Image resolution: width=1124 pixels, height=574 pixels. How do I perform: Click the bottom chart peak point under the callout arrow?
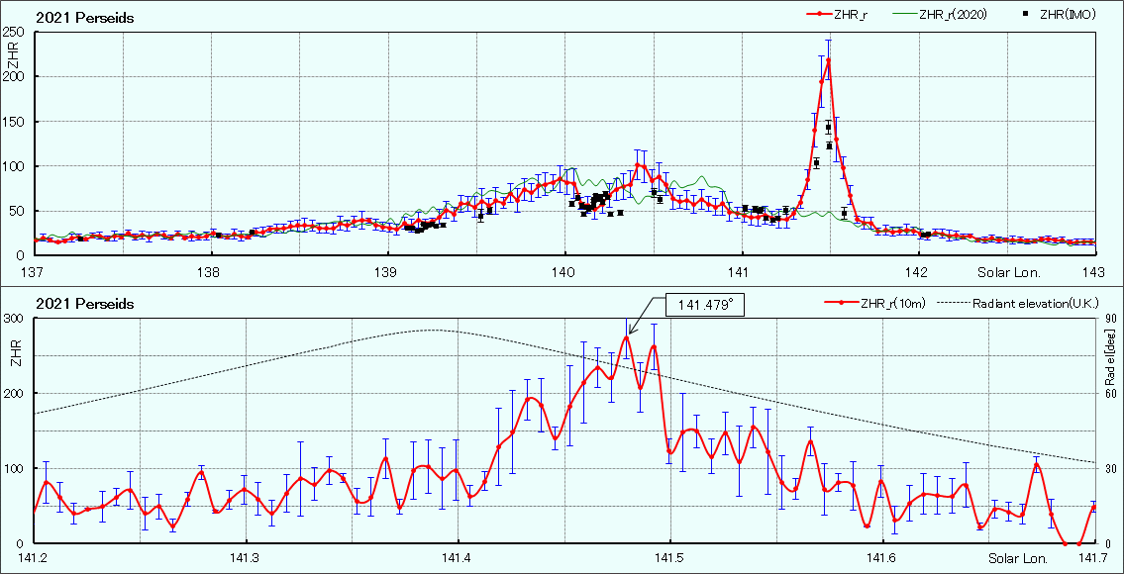point(626,338)
